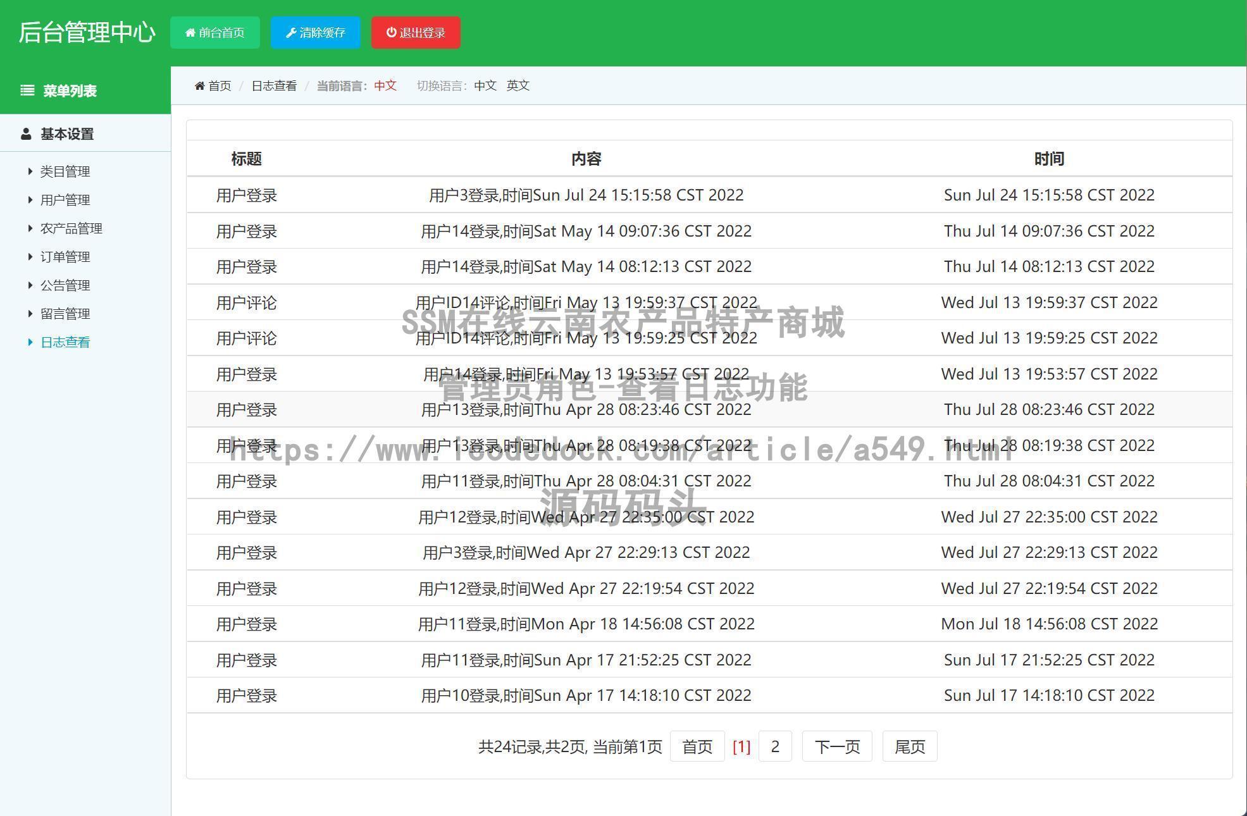Click the 时间 table column header
The height and width of the screenshot is (816, 1247).
coord(1050,159)
